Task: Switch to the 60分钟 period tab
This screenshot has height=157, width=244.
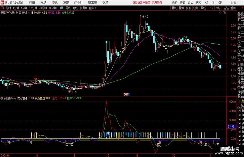Action: (52, 8)
